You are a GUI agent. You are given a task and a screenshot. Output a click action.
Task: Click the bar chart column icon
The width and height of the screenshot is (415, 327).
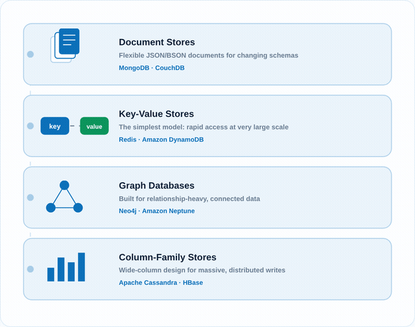[66, 267]
